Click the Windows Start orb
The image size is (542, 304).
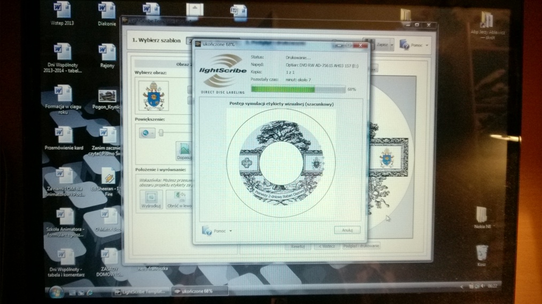(56, 292)
